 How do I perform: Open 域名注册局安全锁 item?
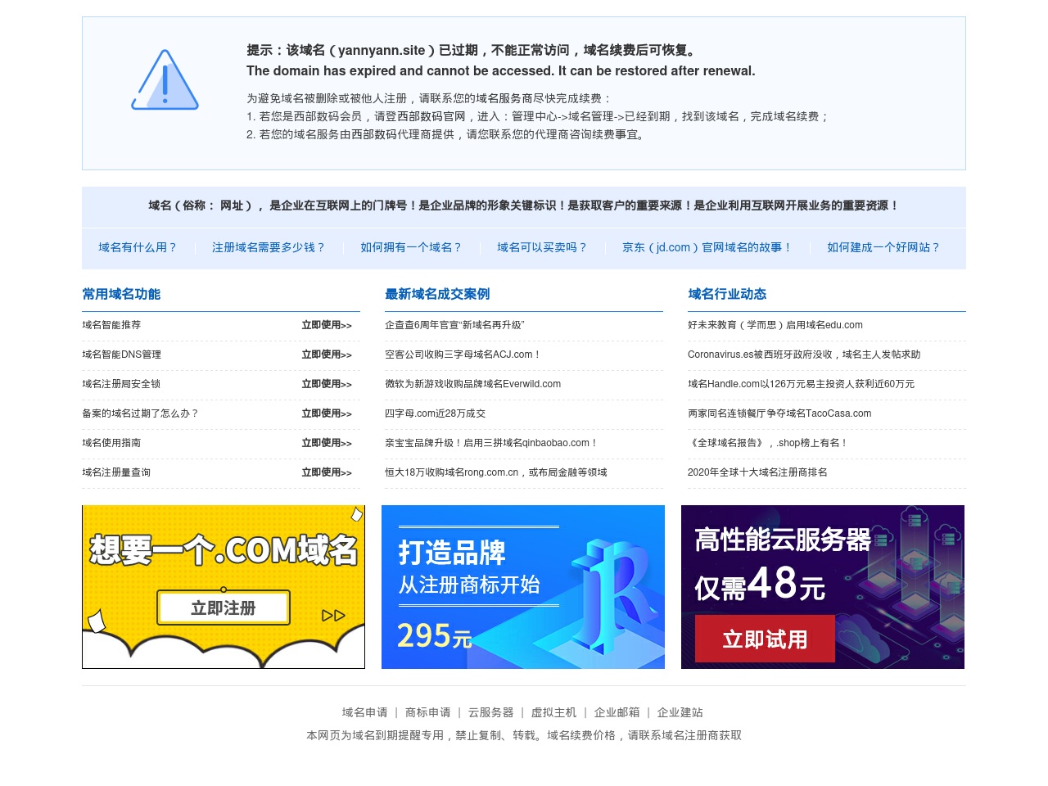[121, 384]
